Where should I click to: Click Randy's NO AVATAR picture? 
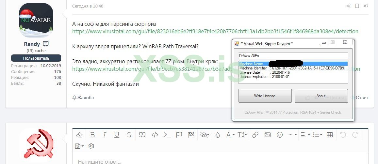click(36, 20)
